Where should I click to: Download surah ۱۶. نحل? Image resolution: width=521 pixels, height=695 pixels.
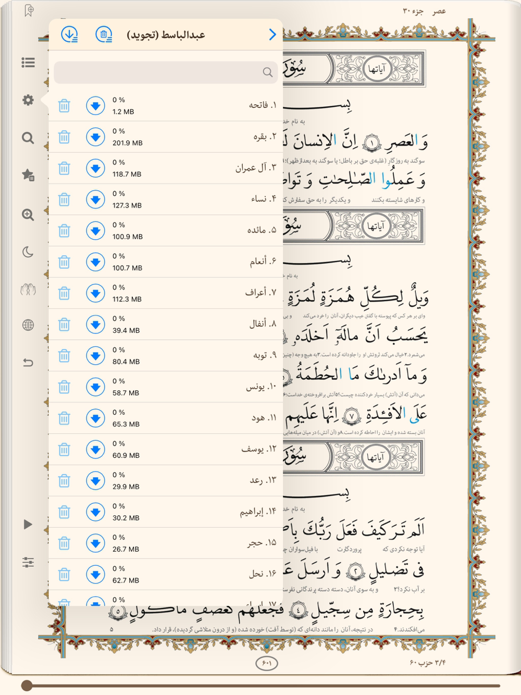[95, 575]
